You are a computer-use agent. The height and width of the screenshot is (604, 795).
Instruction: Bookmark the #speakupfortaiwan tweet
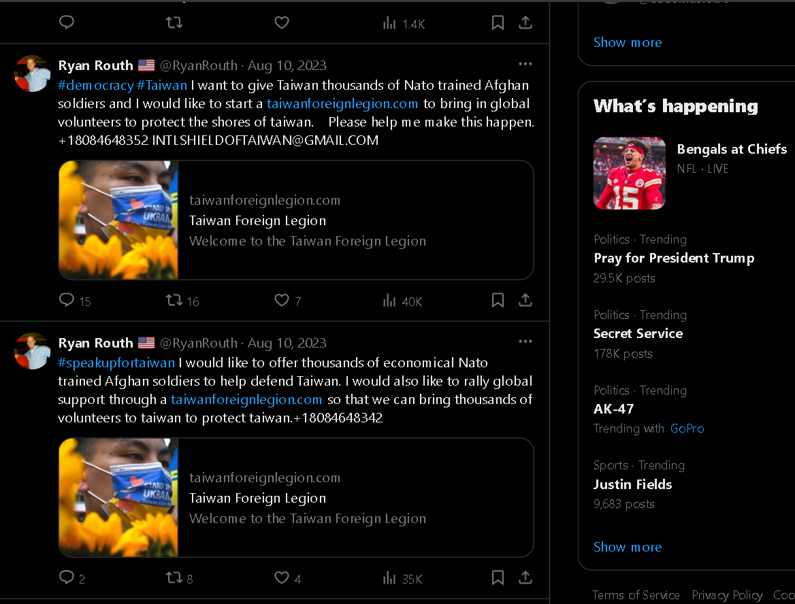[x=498, y=577]
